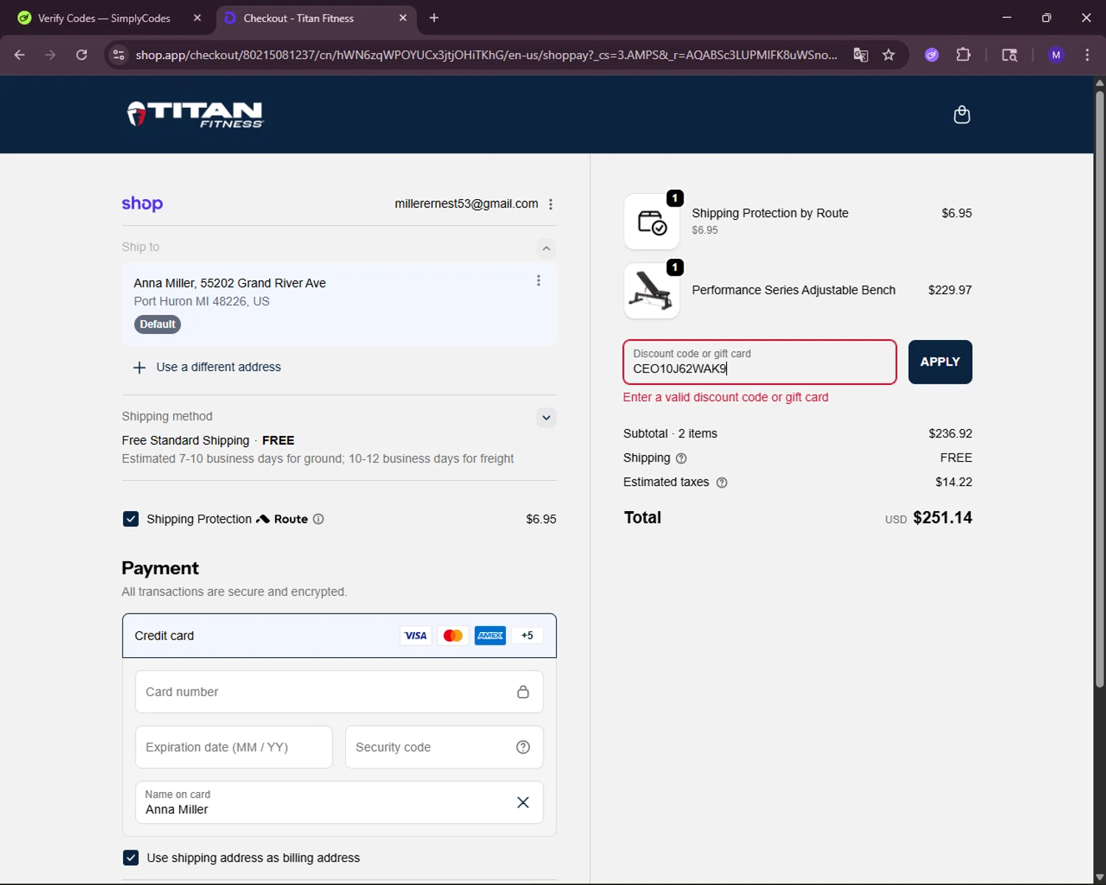Click the Card number field

(339, 692)
